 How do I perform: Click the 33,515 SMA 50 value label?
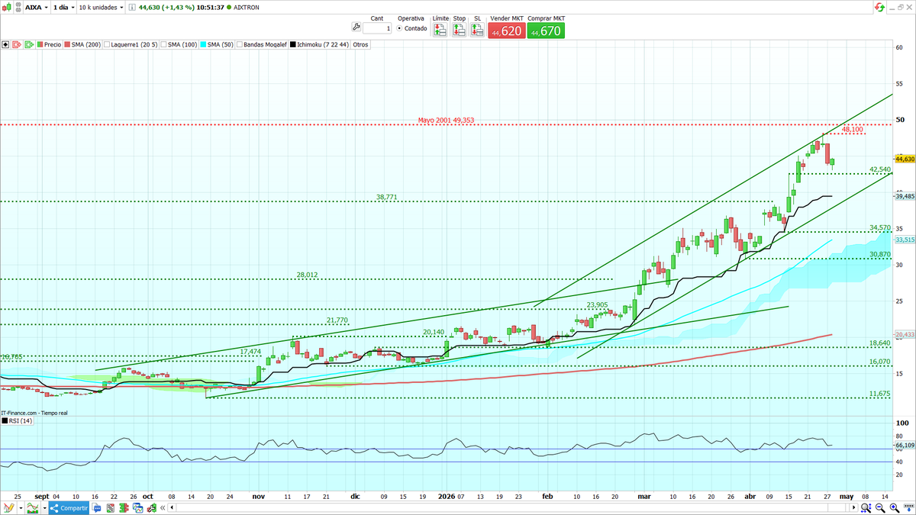pyautogui.click(x=905, y=240)
